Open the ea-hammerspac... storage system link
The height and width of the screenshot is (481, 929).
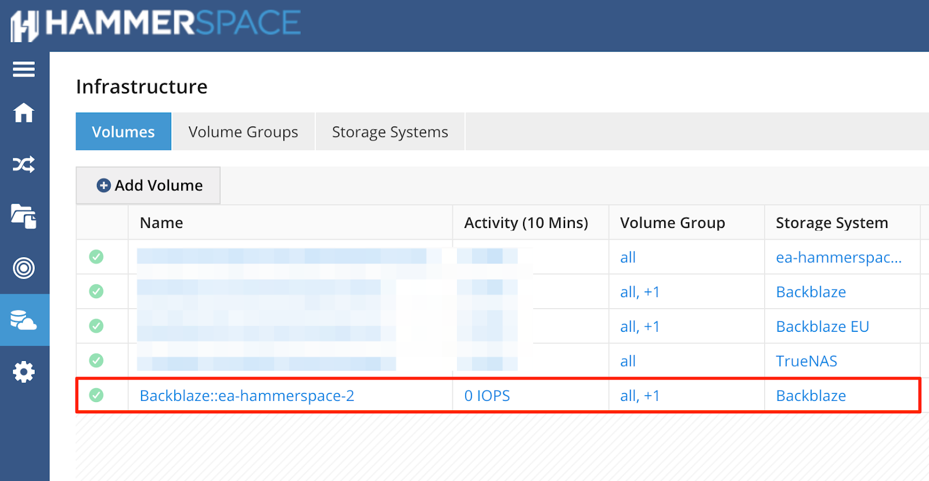[839, 257]
